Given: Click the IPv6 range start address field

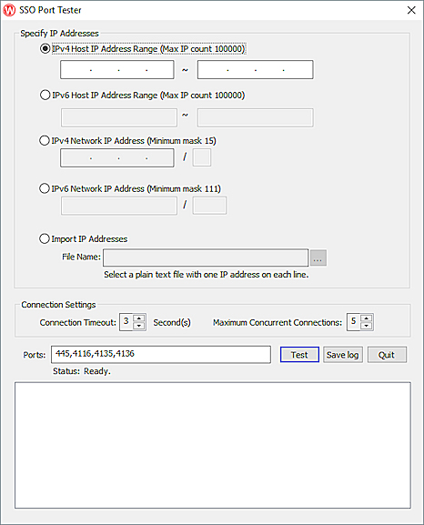Looking at the screenshot, I should click(119, 117).
